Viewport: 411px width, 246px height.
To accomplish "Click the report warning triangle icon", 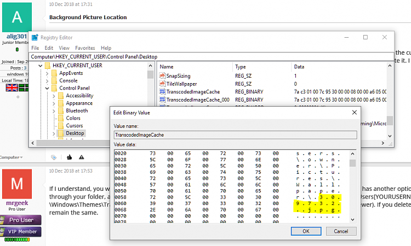I will pos(82,157).
